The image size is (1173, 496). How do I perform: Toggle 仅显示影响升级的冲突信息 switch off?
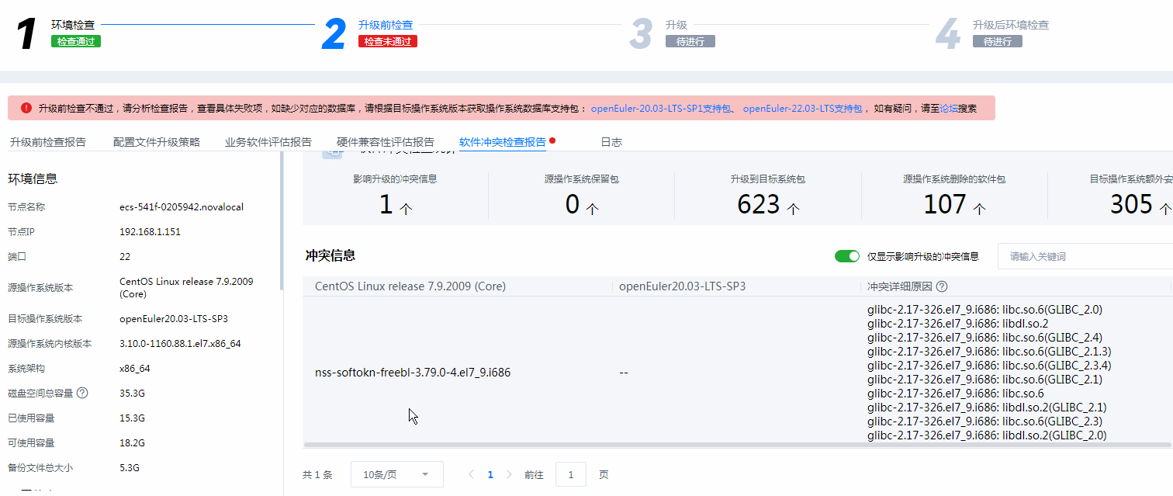pyautogui.click(x=846, y=256)
